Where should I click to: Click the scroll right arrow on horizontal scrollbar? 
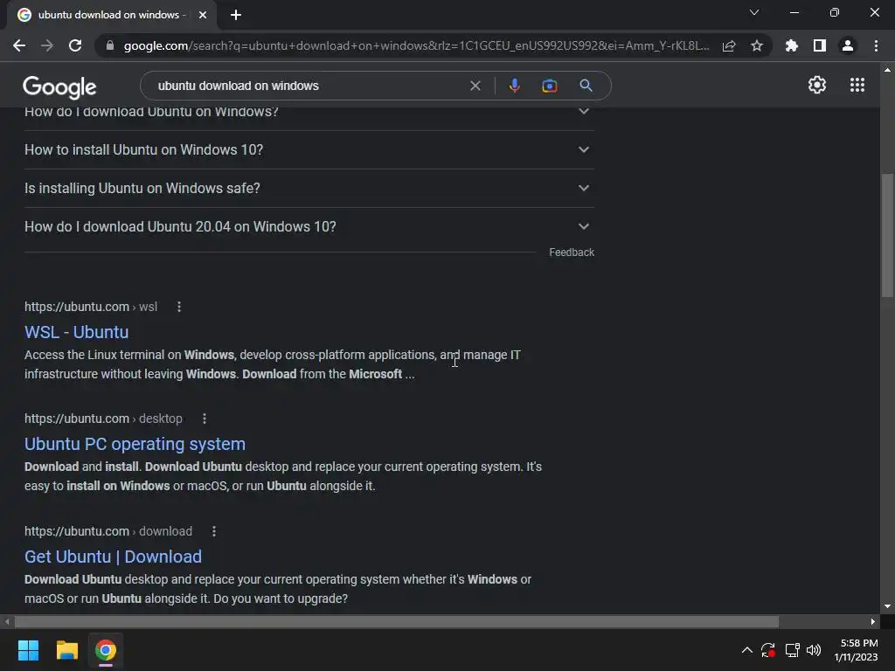click(873, 621)
